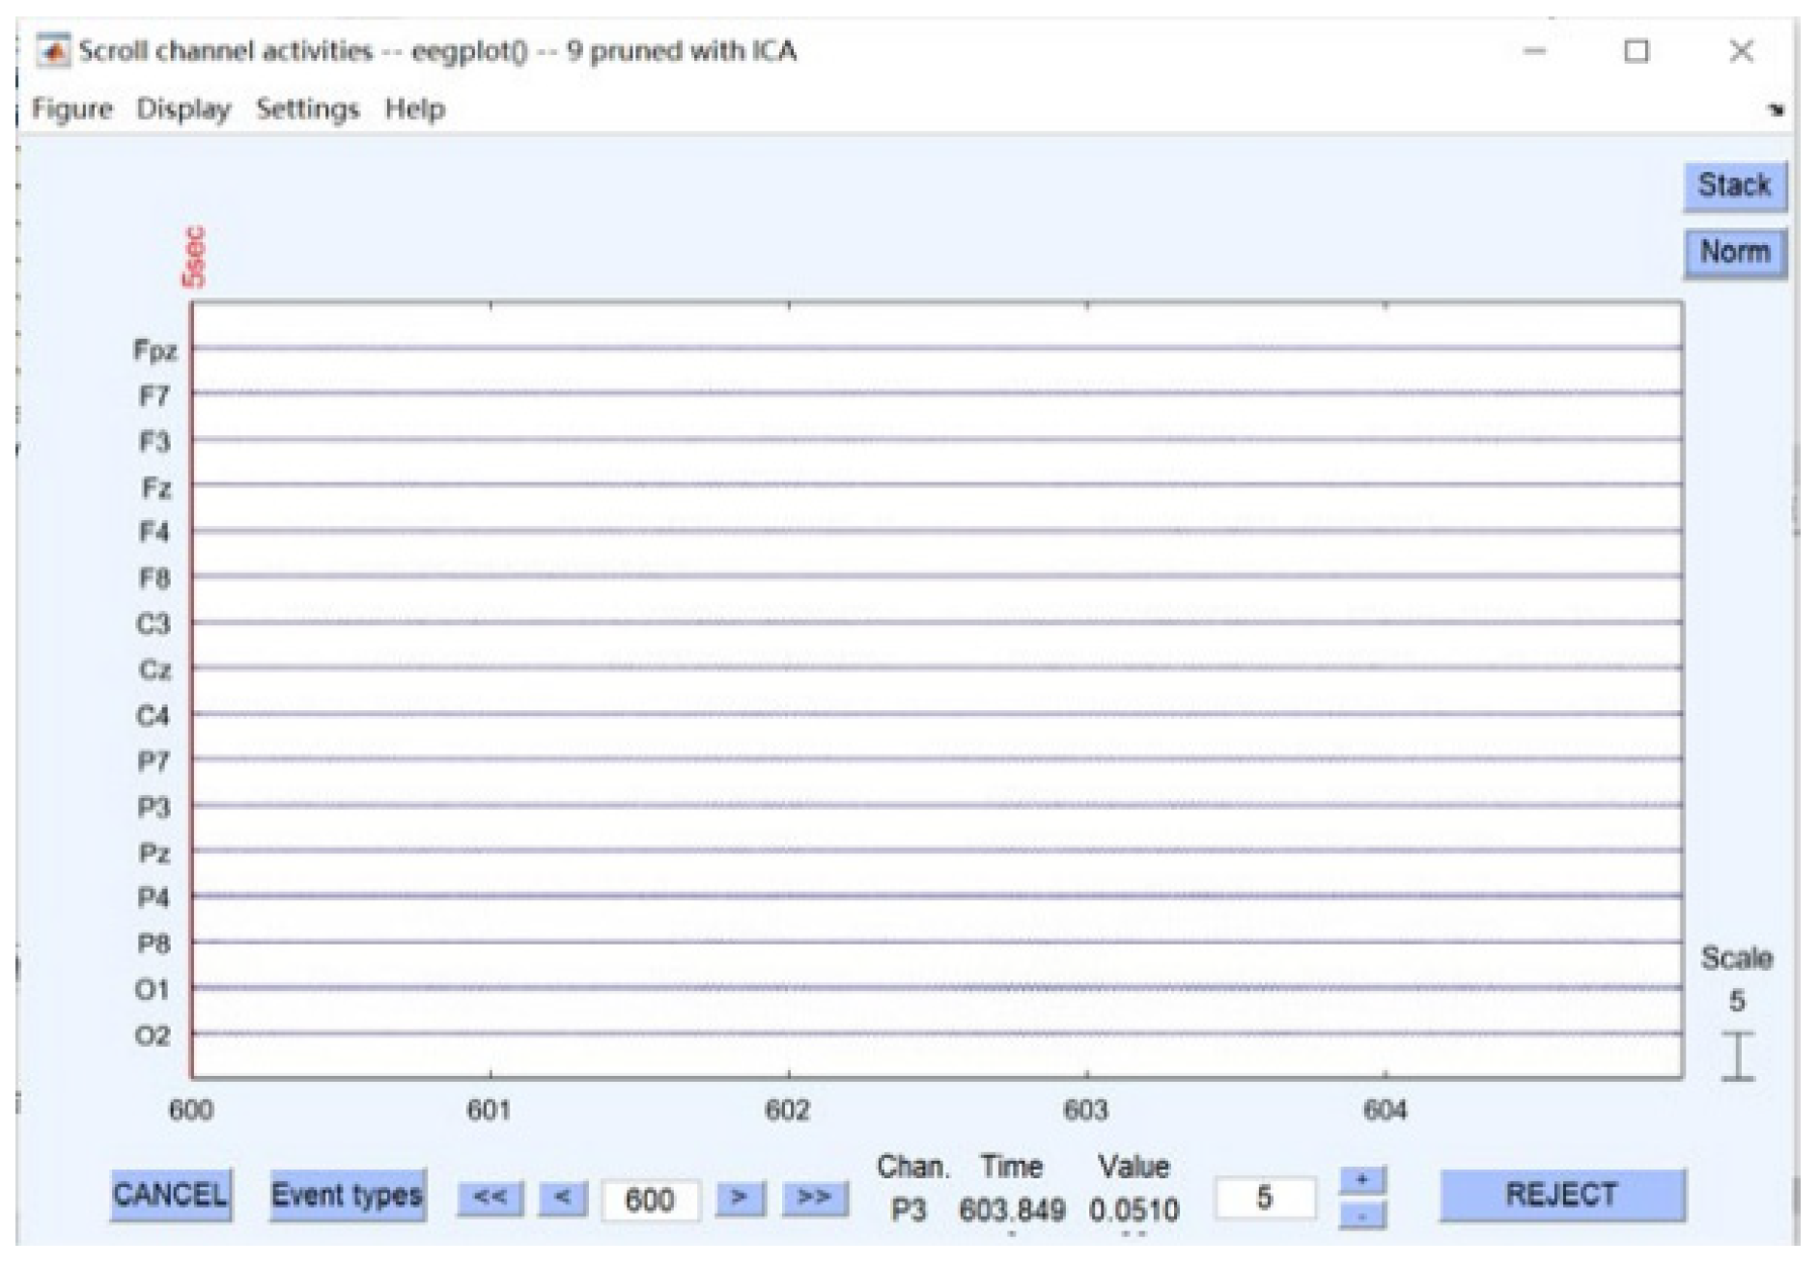This screenshot has width=1819, height=1267.
Task: Step forward with the > button
Action: pos(740,1198)
